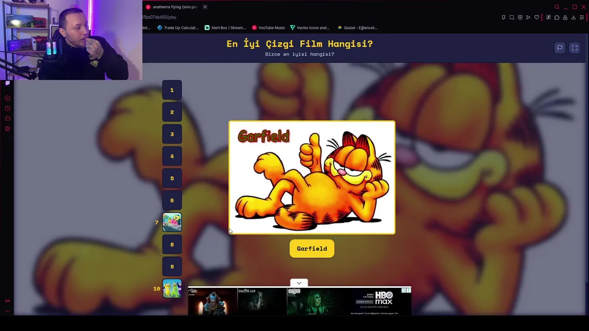
Task: Click the Pennywise clown ad poster
Action: coord(212,302)
